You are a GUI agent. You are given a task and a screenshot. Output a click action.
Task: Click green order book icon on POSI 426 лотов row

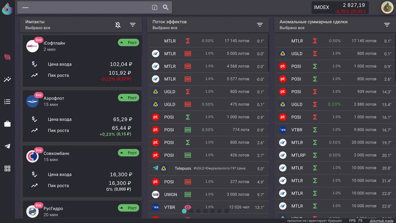coord(187,155)
